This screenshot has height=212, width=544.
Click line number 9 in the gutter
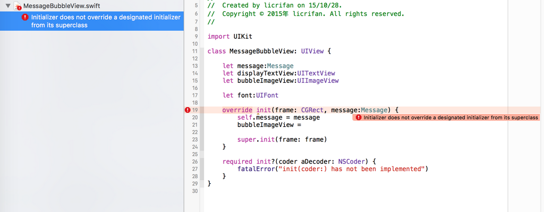point(197,37)
